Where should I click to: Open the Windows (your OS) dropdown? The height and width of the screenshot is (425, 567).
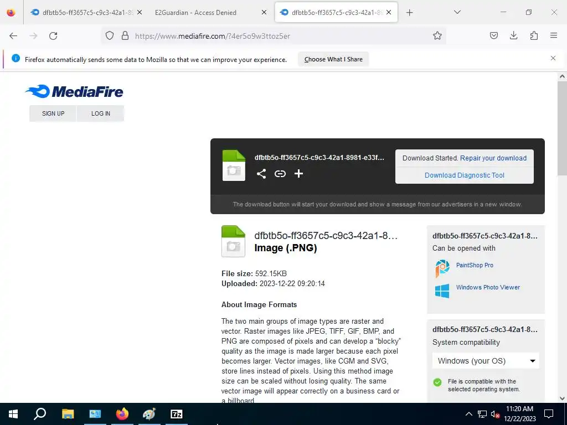coord(486,361)
